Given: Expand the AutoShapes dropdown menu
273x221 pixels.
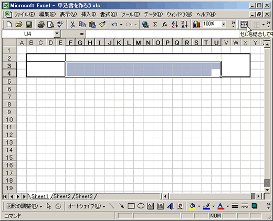Looking at the screenshot, I should point(87,206).
